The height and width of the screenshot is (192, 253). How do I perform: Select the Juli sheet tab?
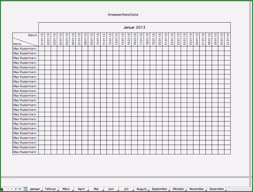pos(126,189)
